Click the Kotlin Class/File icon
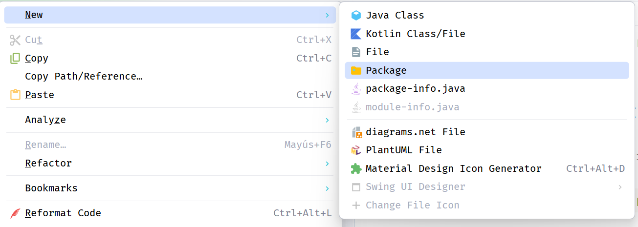Viewport: 638px width, 227px height. [x=356, y=34]
